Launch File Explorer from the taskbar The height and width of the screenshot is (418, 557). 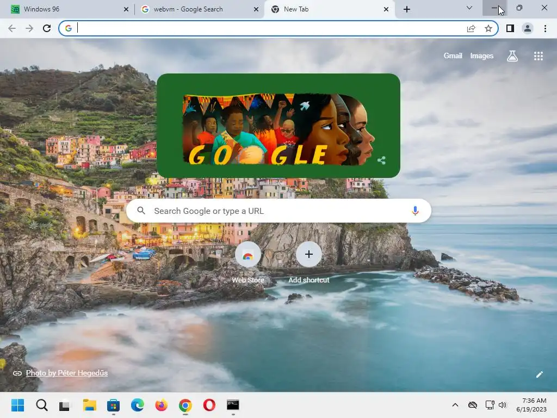coord(90,405)
